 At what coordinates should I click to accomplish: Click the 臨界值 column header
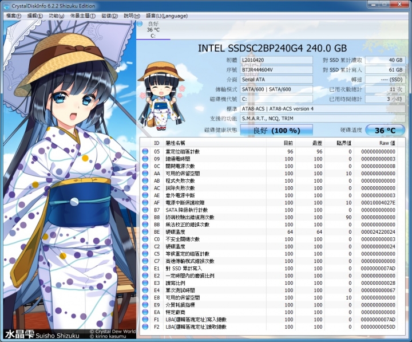340,143
